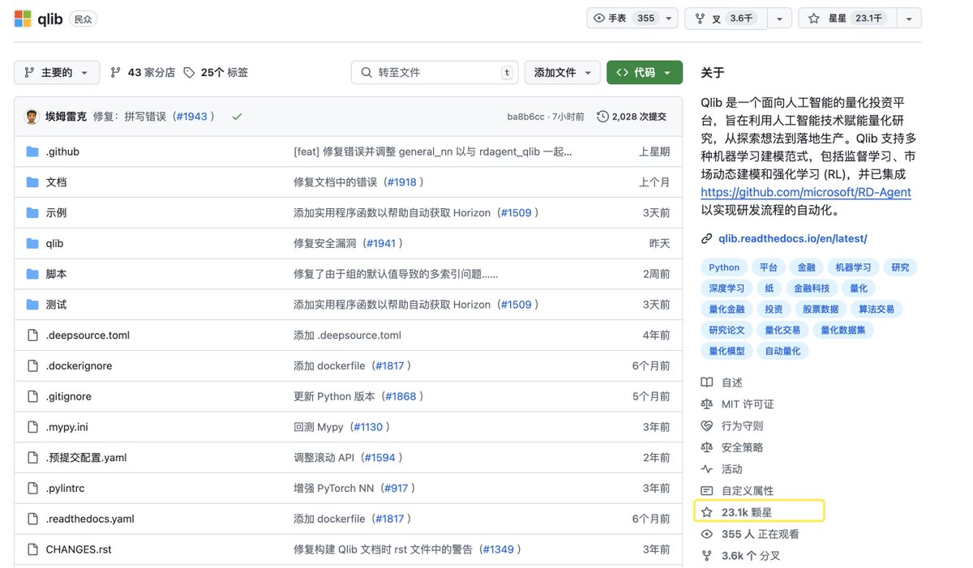
Task: Click the 文档 folder icon
Action: 32,182
